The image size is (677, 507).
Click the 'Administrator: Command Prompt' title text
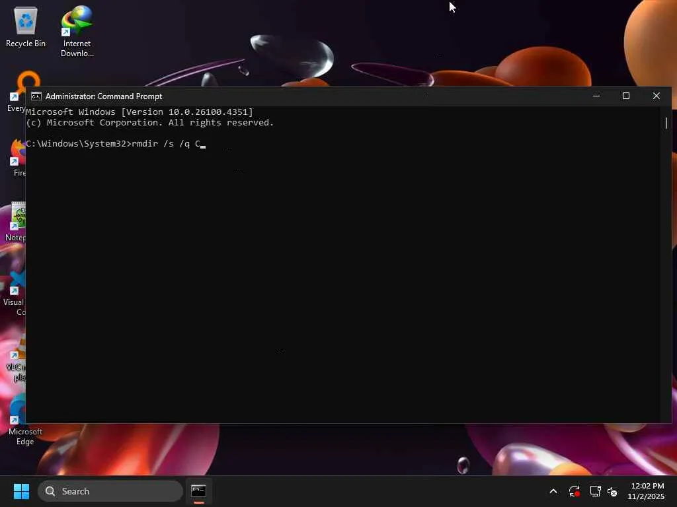104,96
